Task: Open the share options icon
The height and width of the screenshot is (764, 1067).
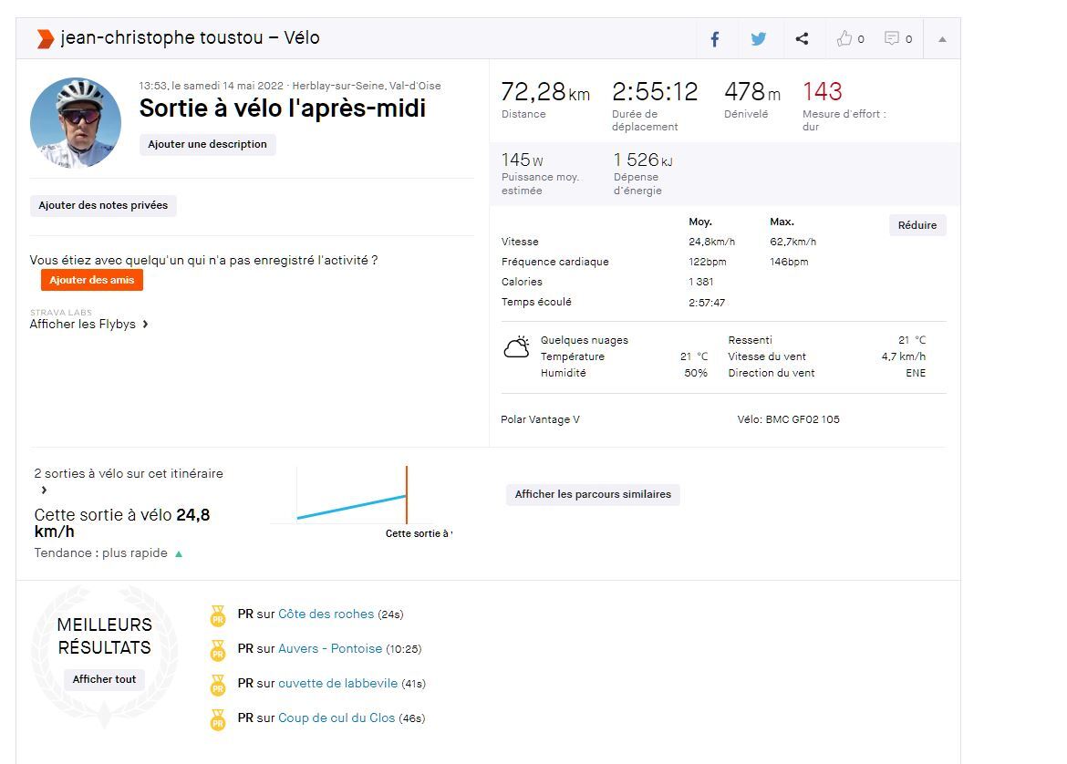Action: pyautogui.click(x=802, y=39)
